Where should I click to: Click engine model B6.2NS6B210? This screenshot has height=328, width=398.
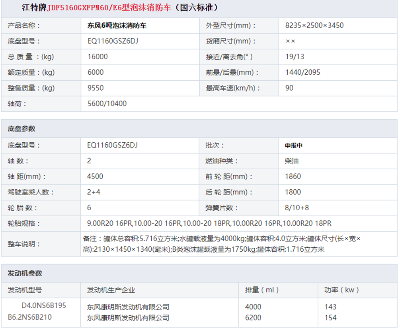[30, 317]
